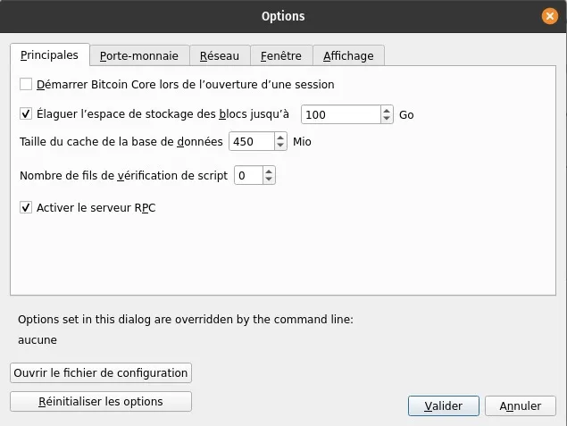Select the Principales tab
This screenshot has height=426, width=567.
click(49, 54)
